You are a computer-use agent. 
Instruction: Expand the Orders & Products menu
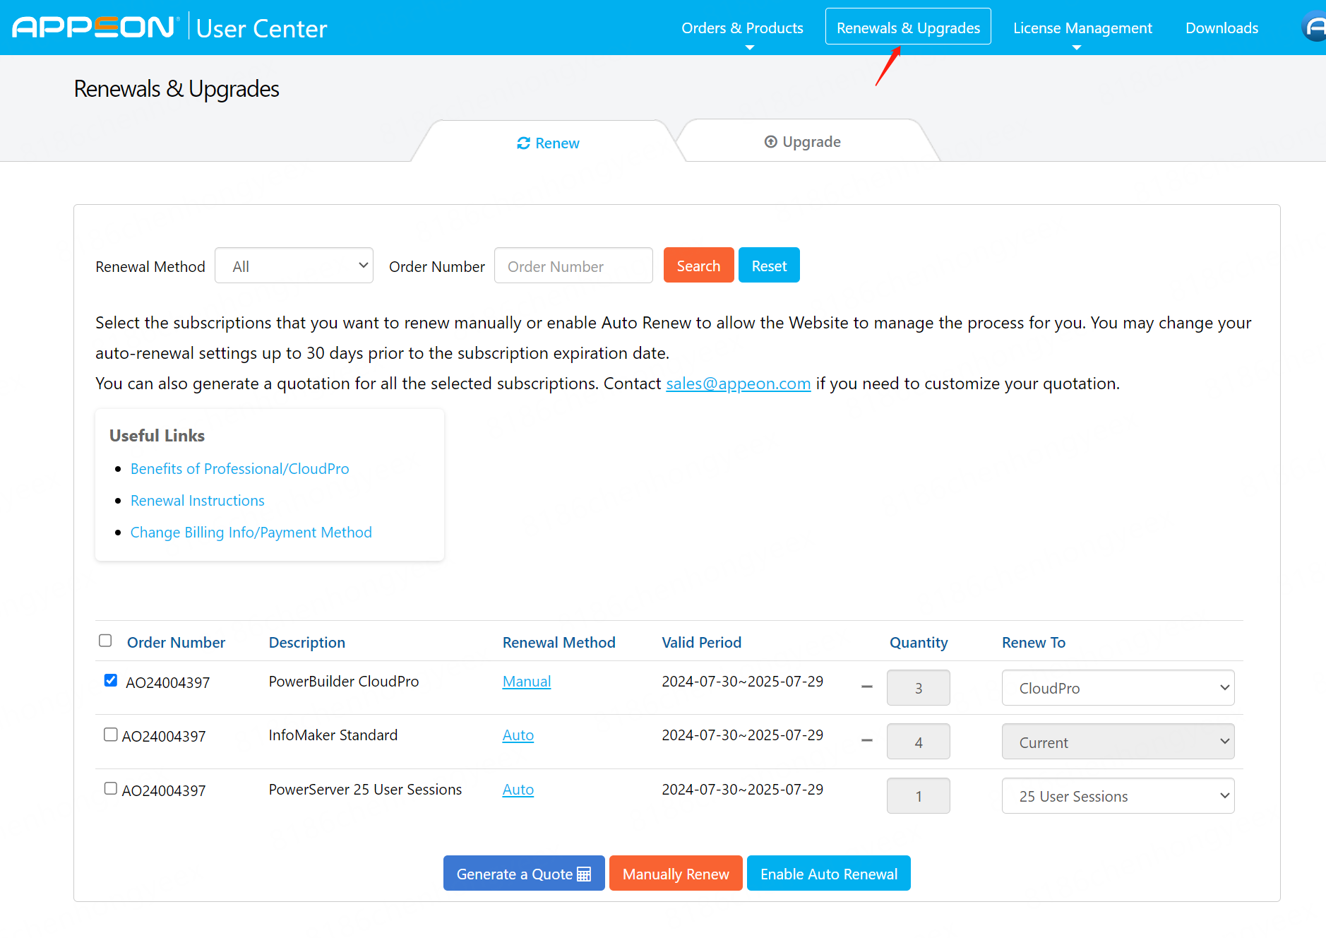tap(742, 28)
